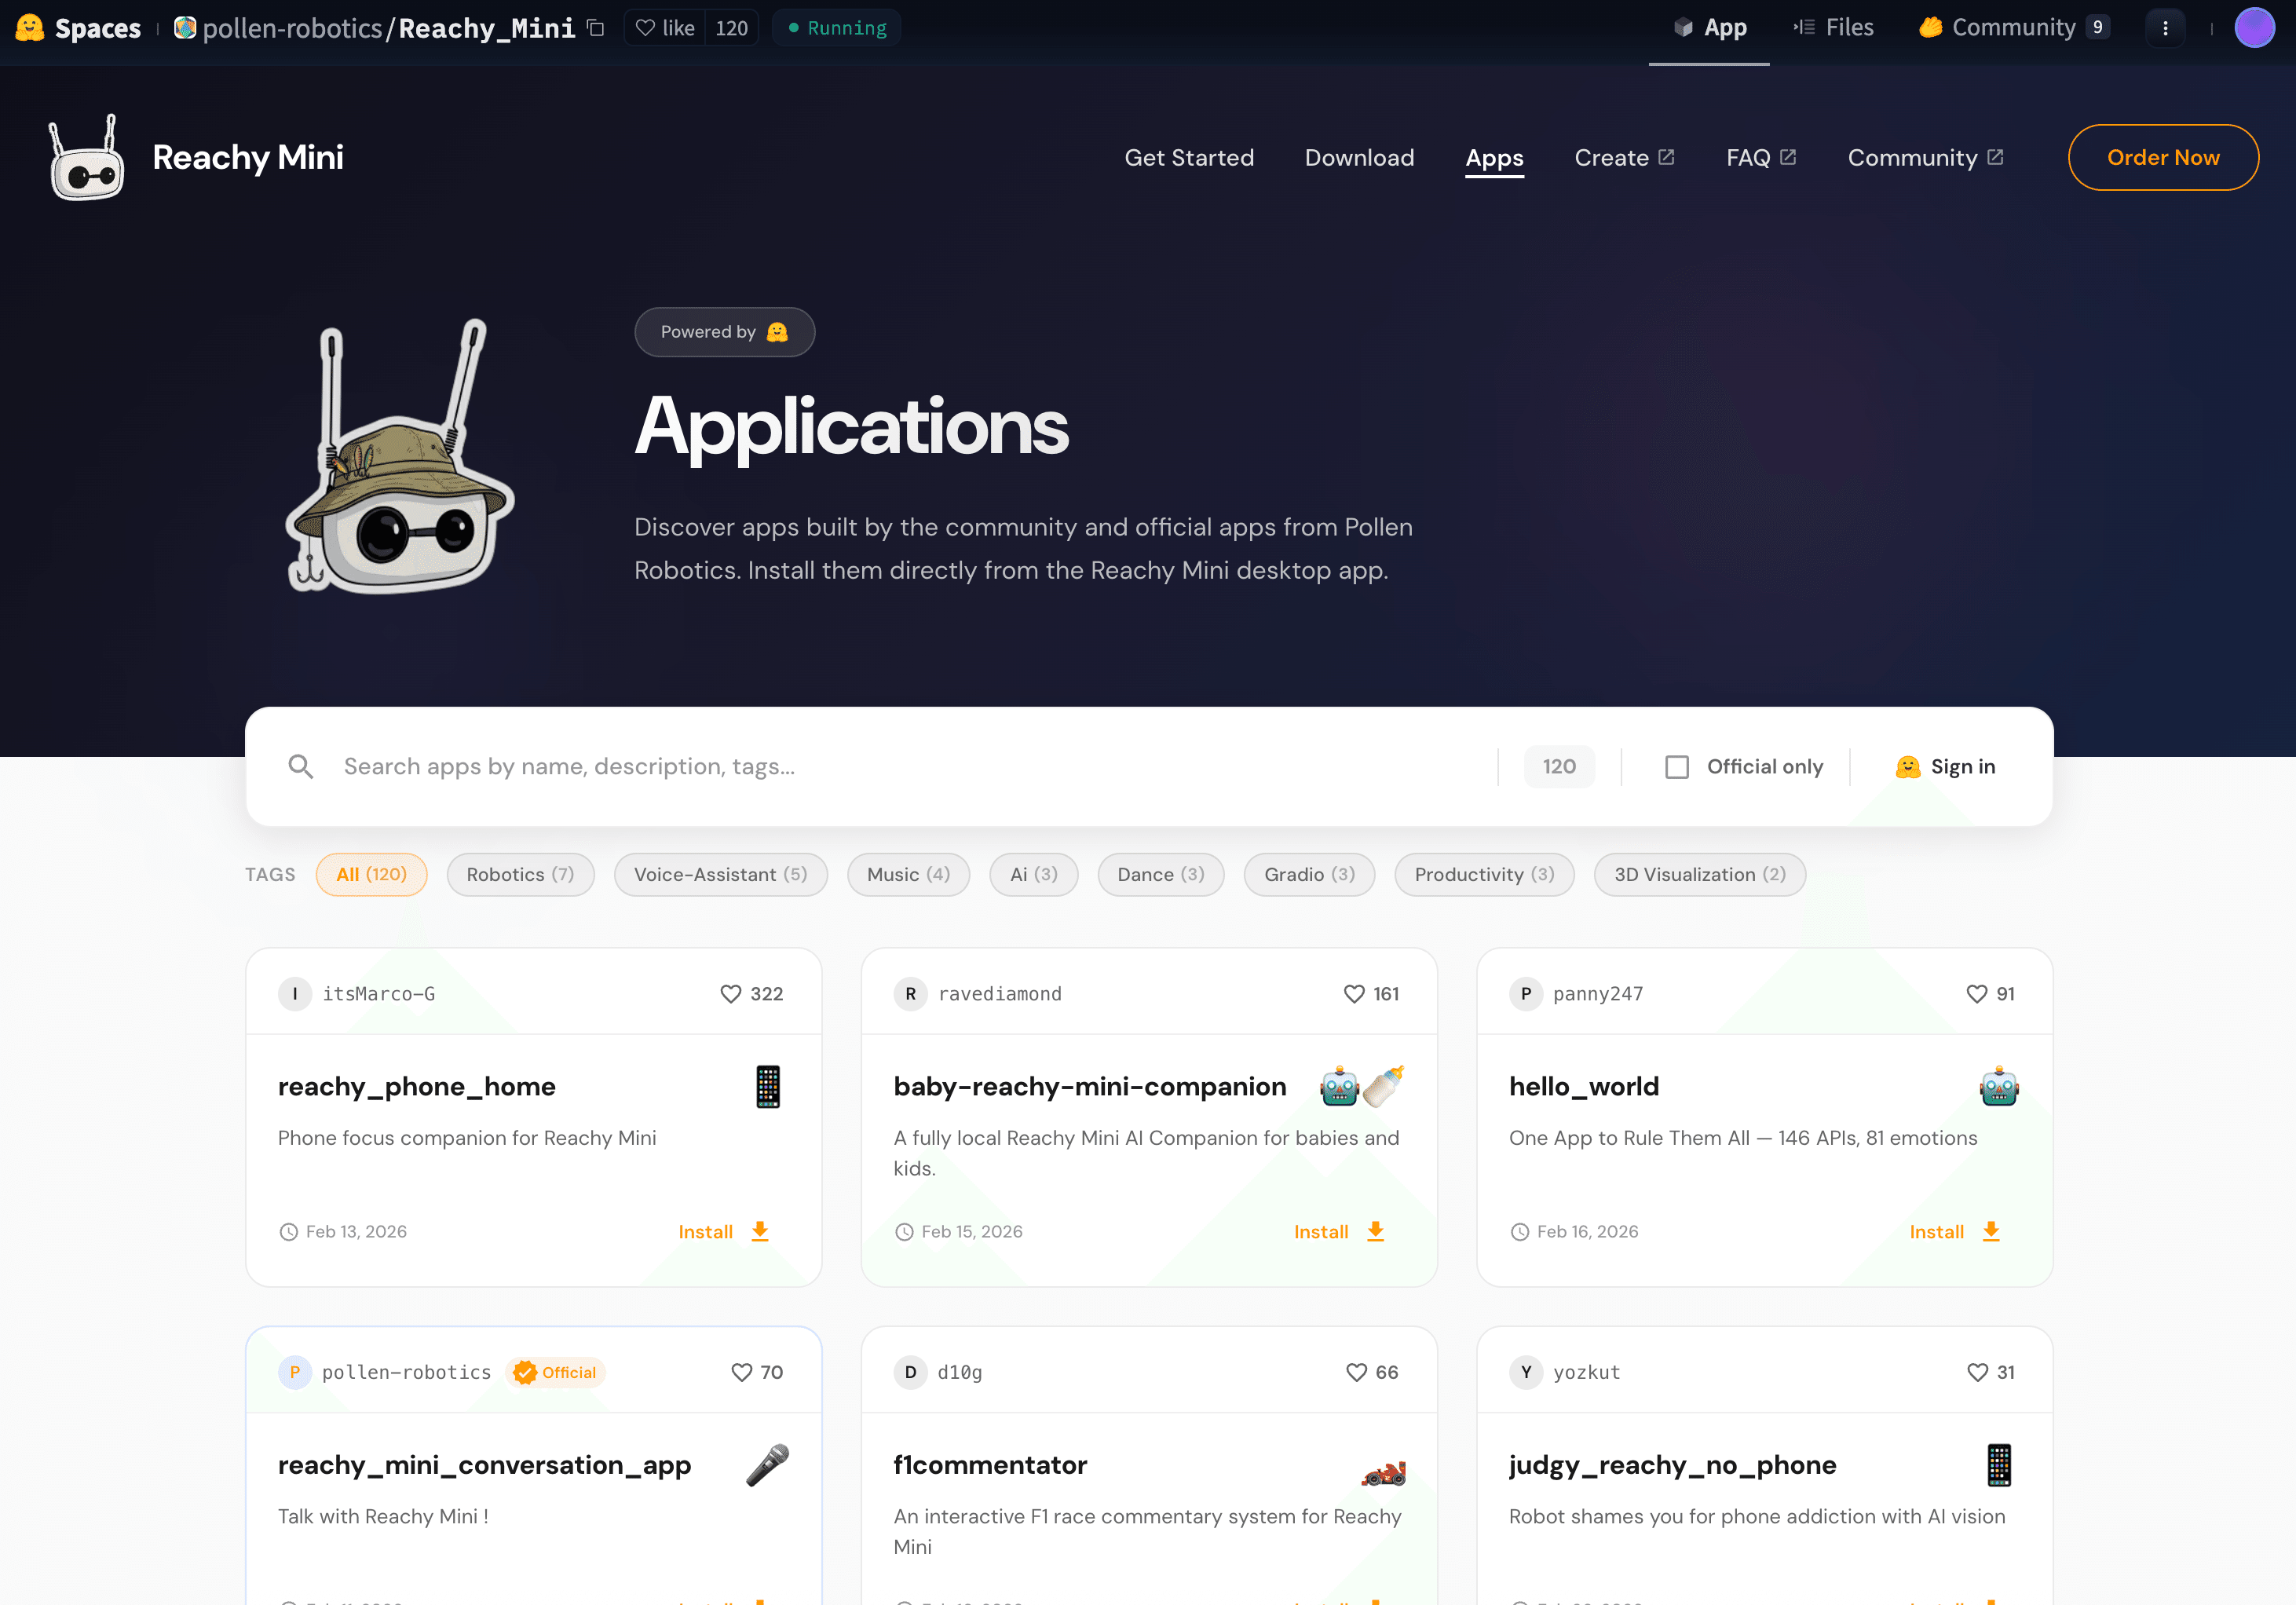2296x1605 pixels.
Task: Click Sign in with Hugging Face
Action: (x=1946, y=767)
